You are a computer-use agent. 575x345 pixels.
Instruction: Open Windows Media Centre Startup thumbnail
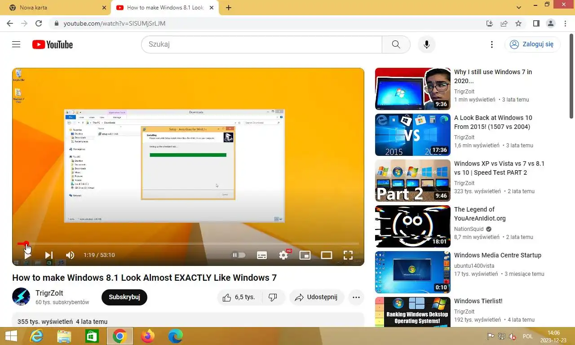pyautogui.click(x=413, y=272)
